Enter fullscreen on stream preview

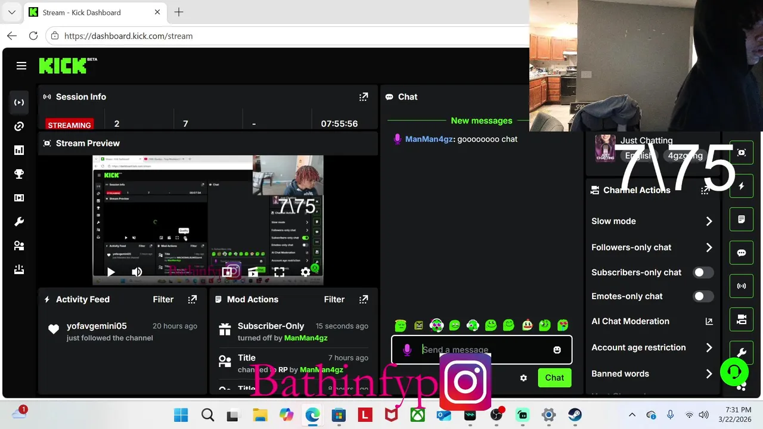coord(279,272)
